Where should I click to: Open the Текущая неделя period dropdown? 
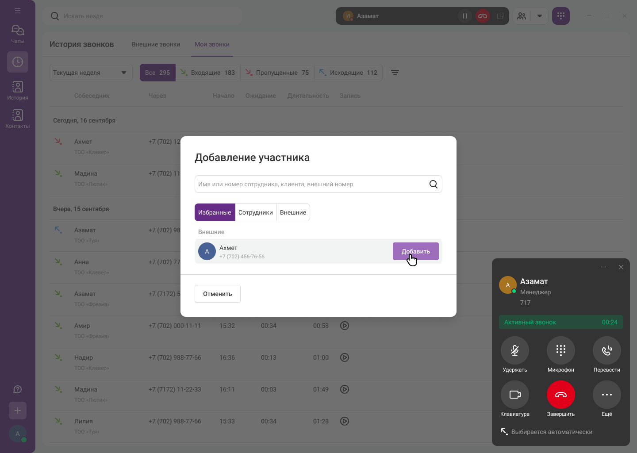tap(91, 73)
